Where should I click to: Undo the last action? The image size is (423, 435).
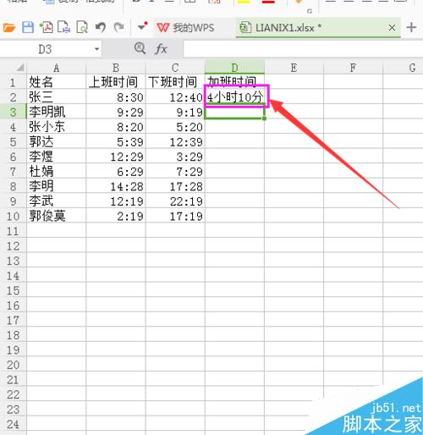(101, 27)
